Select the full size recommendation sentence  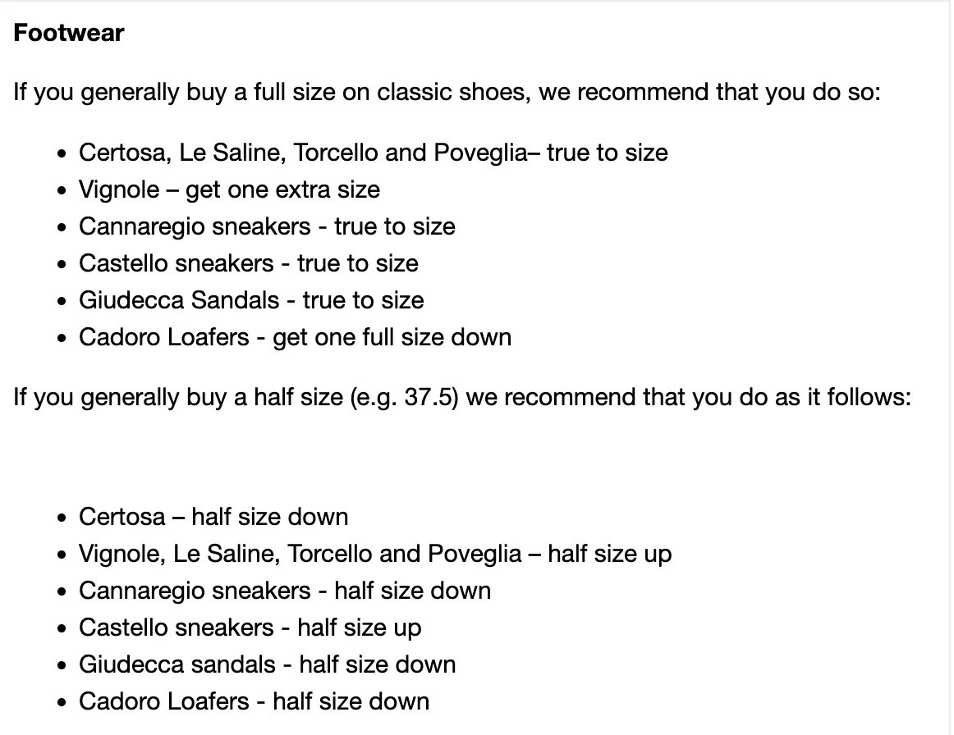447,93
